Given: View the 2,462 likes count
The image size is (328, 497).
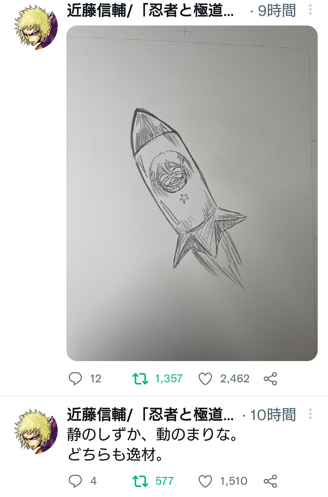Looking at the screenshot, I should click(x=234, y=379).
